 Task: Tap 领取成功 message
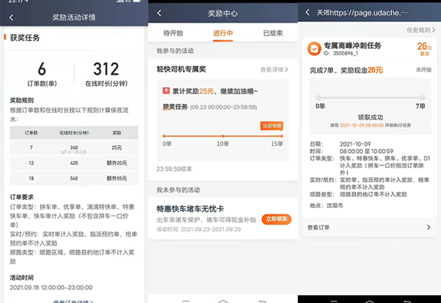[x=370, y=117]
